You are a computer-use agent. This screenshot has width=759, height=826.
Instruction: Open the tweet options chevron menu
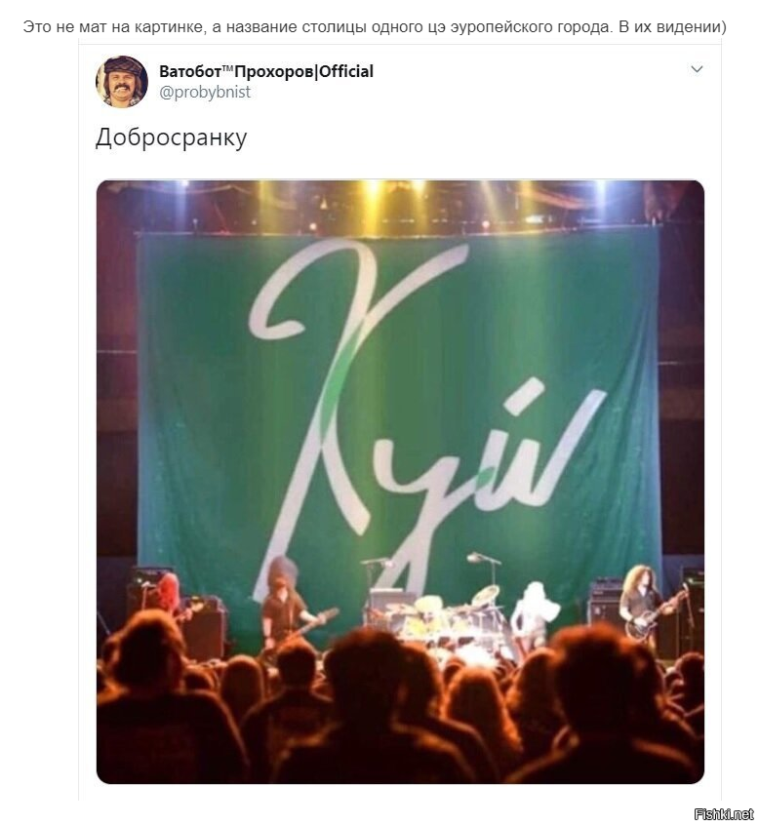tap(697, 69)
